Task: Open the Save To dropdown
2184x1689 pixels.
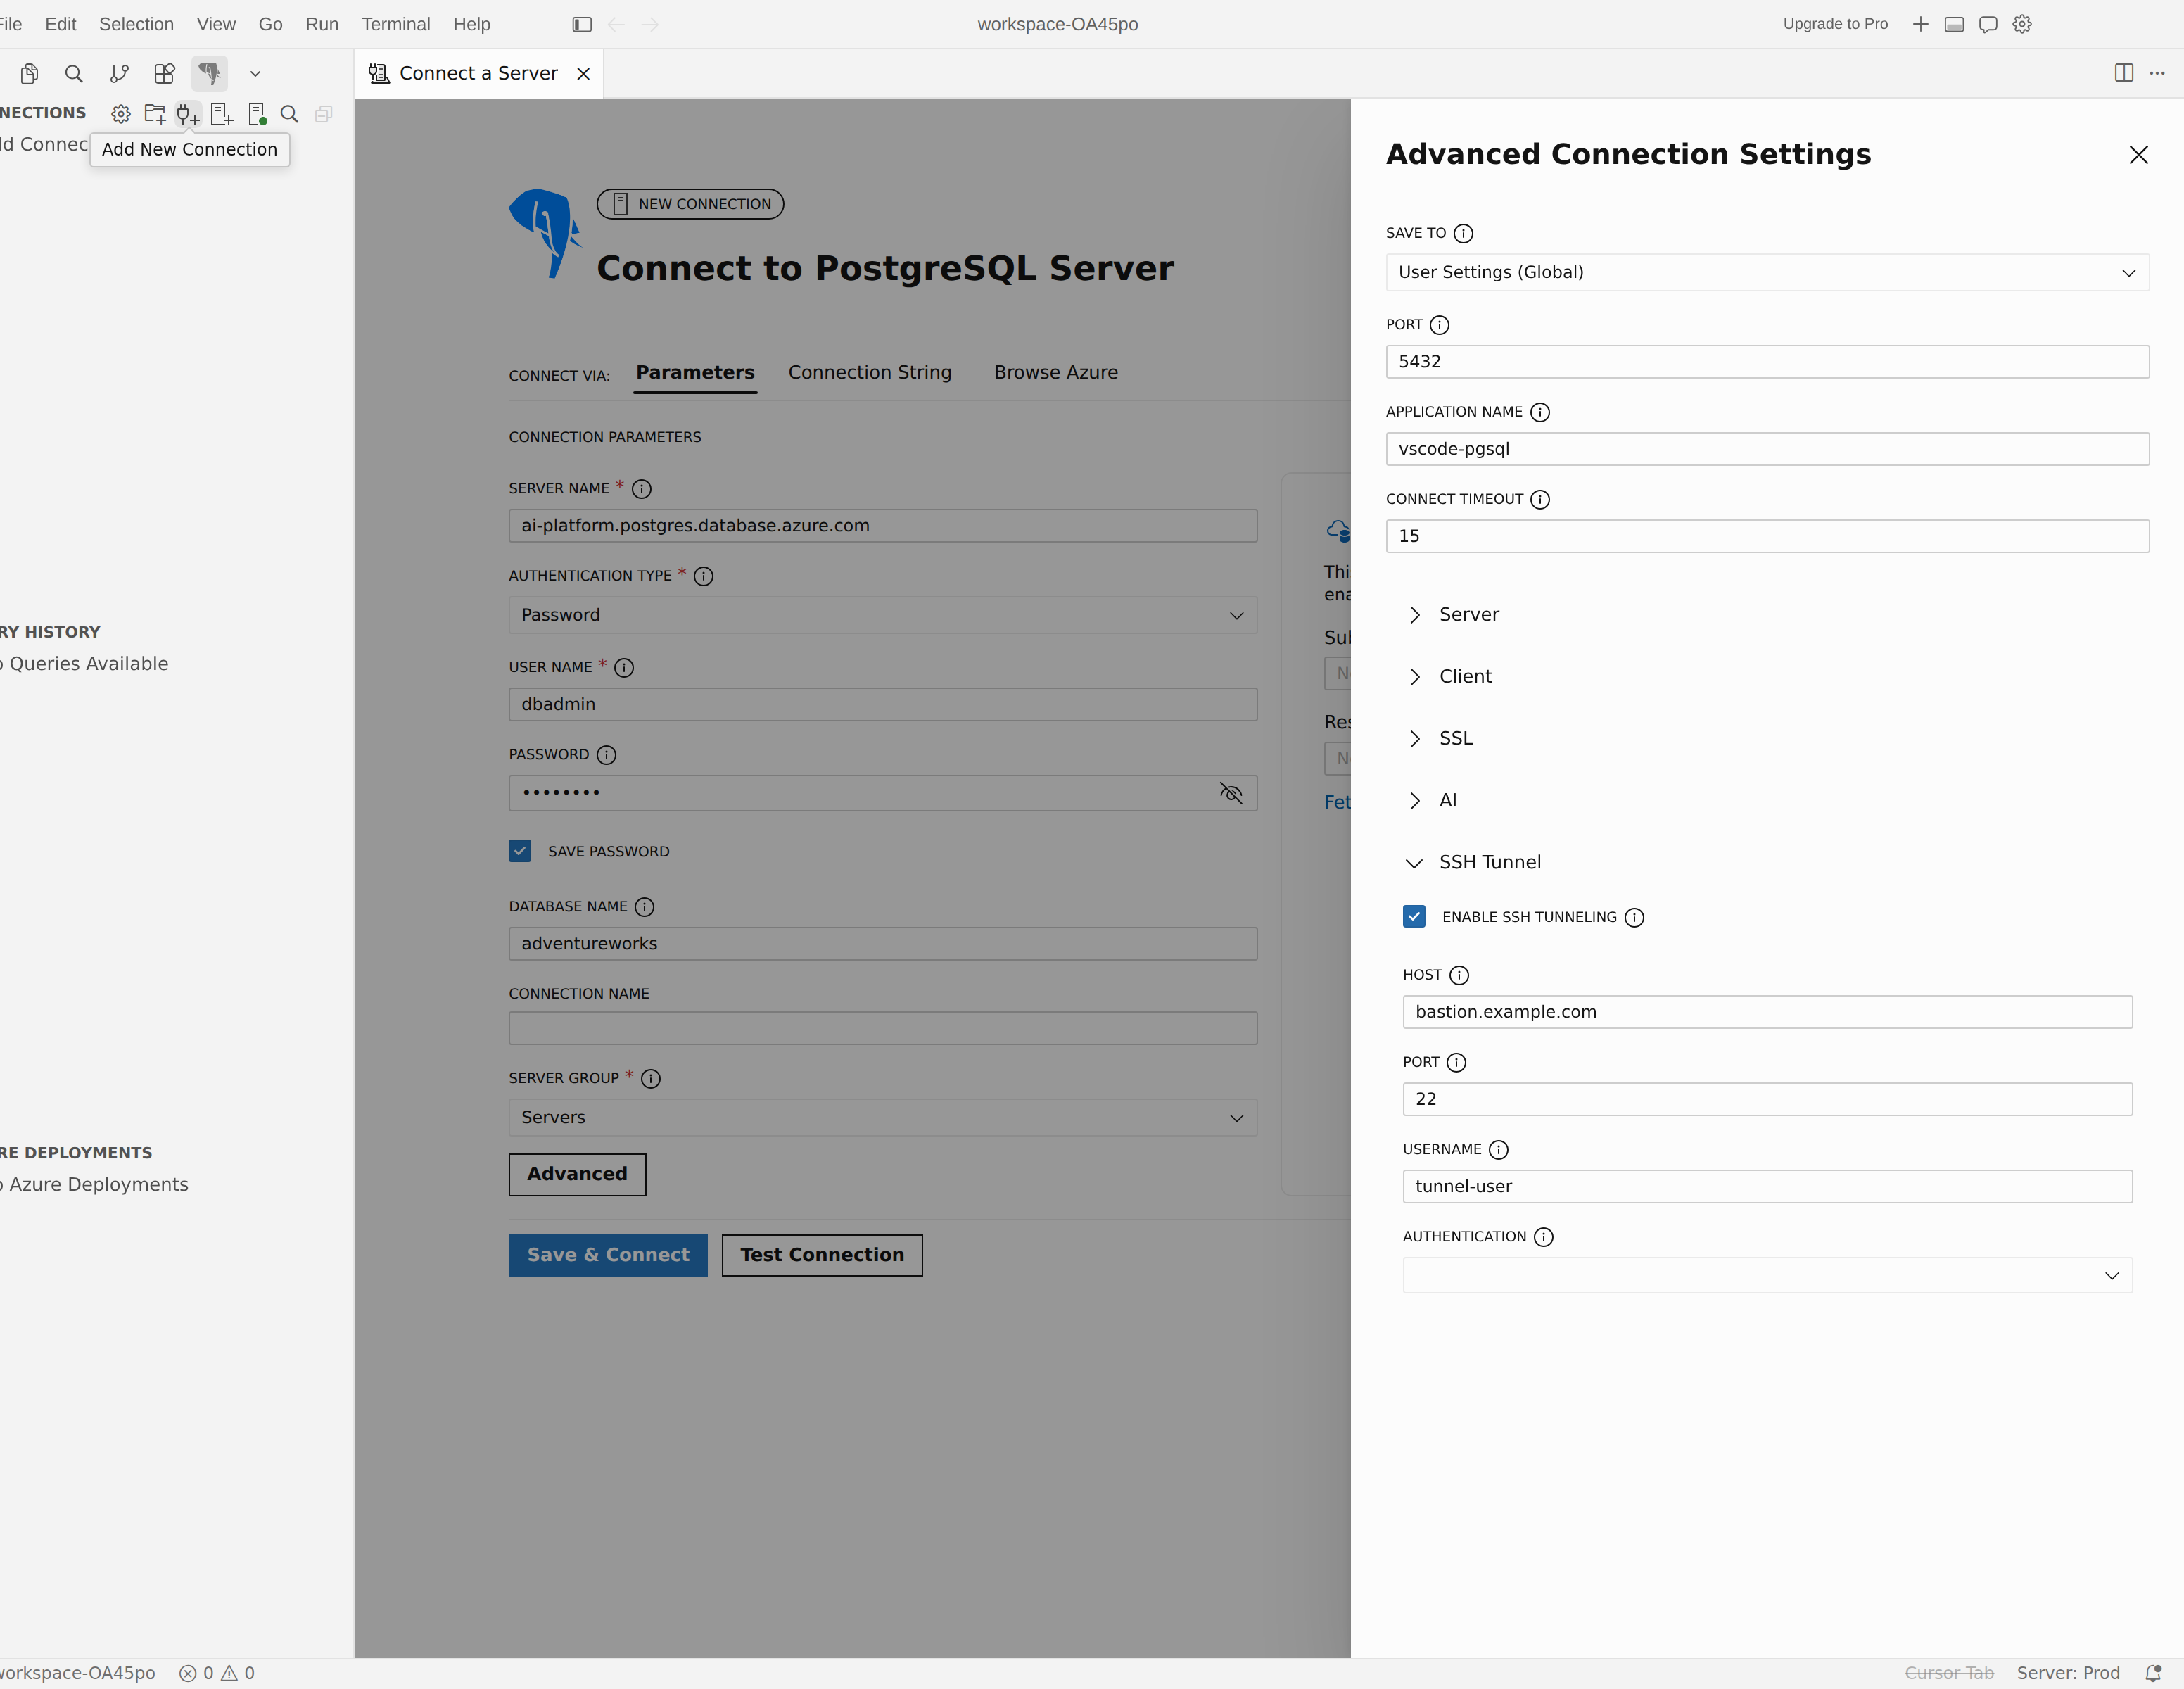Action: pyautogui.click(x=1767, y=272)
